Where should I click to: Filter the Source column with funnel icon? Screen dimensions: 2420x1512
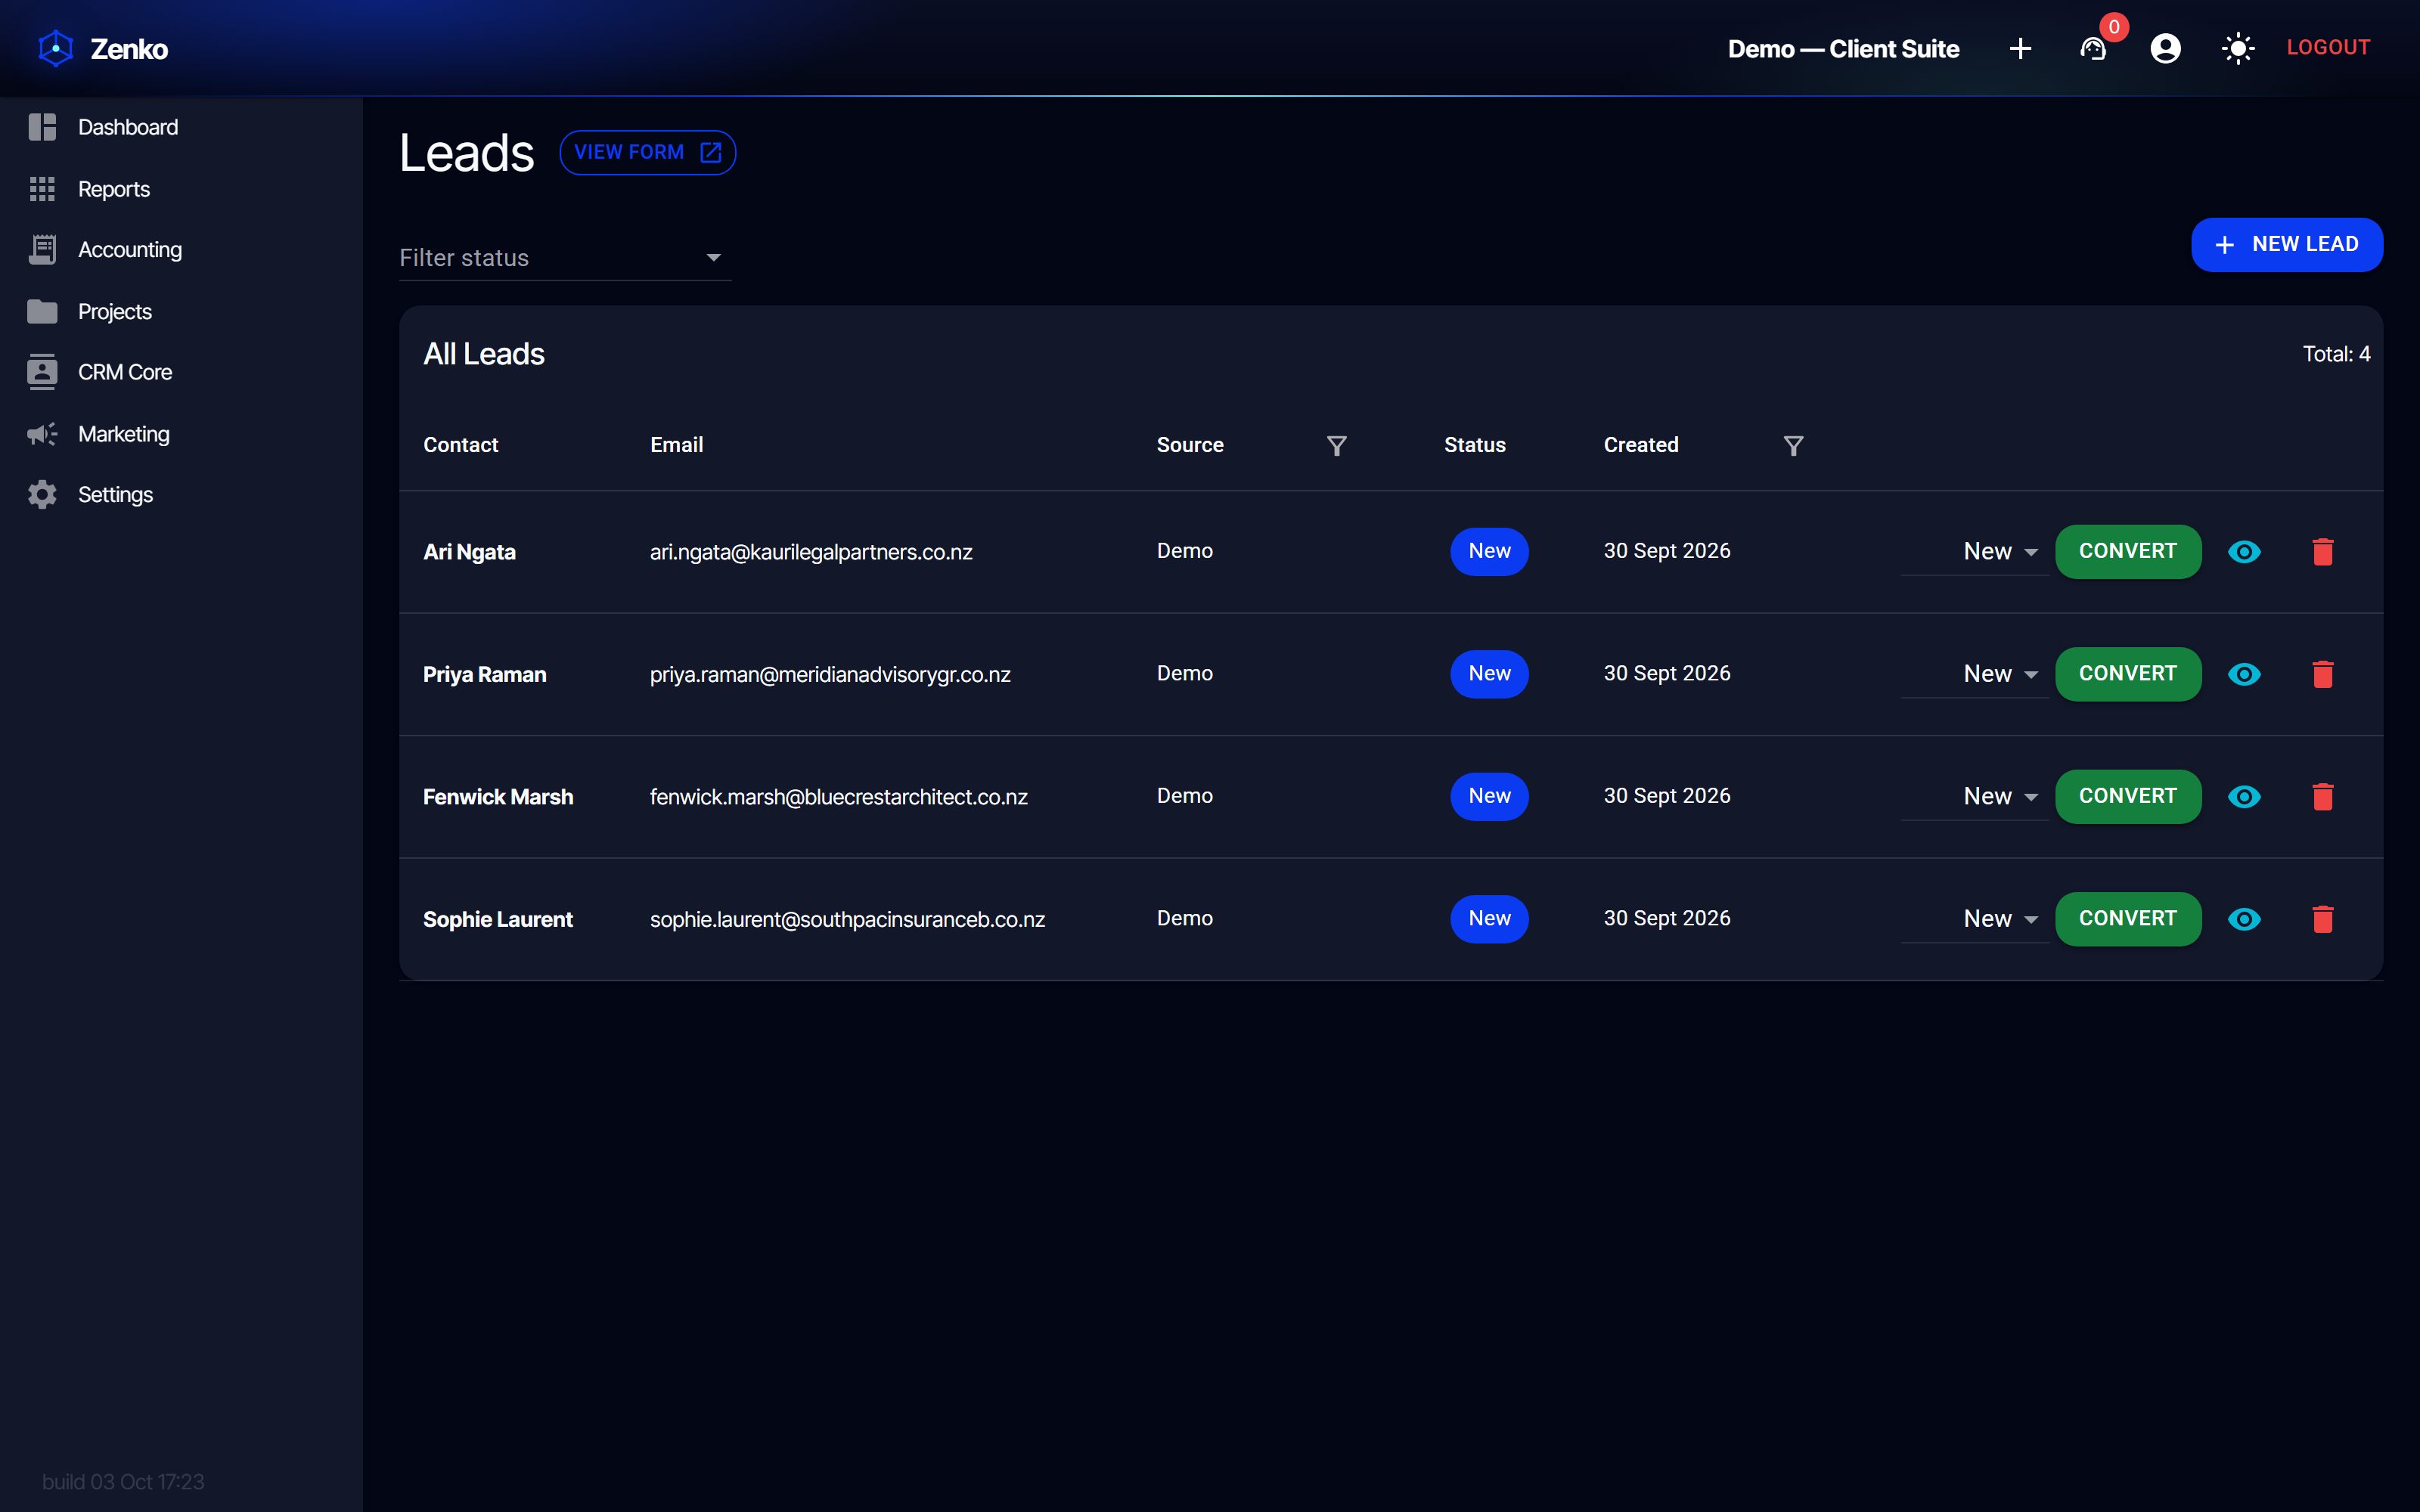coord(1336,445)
